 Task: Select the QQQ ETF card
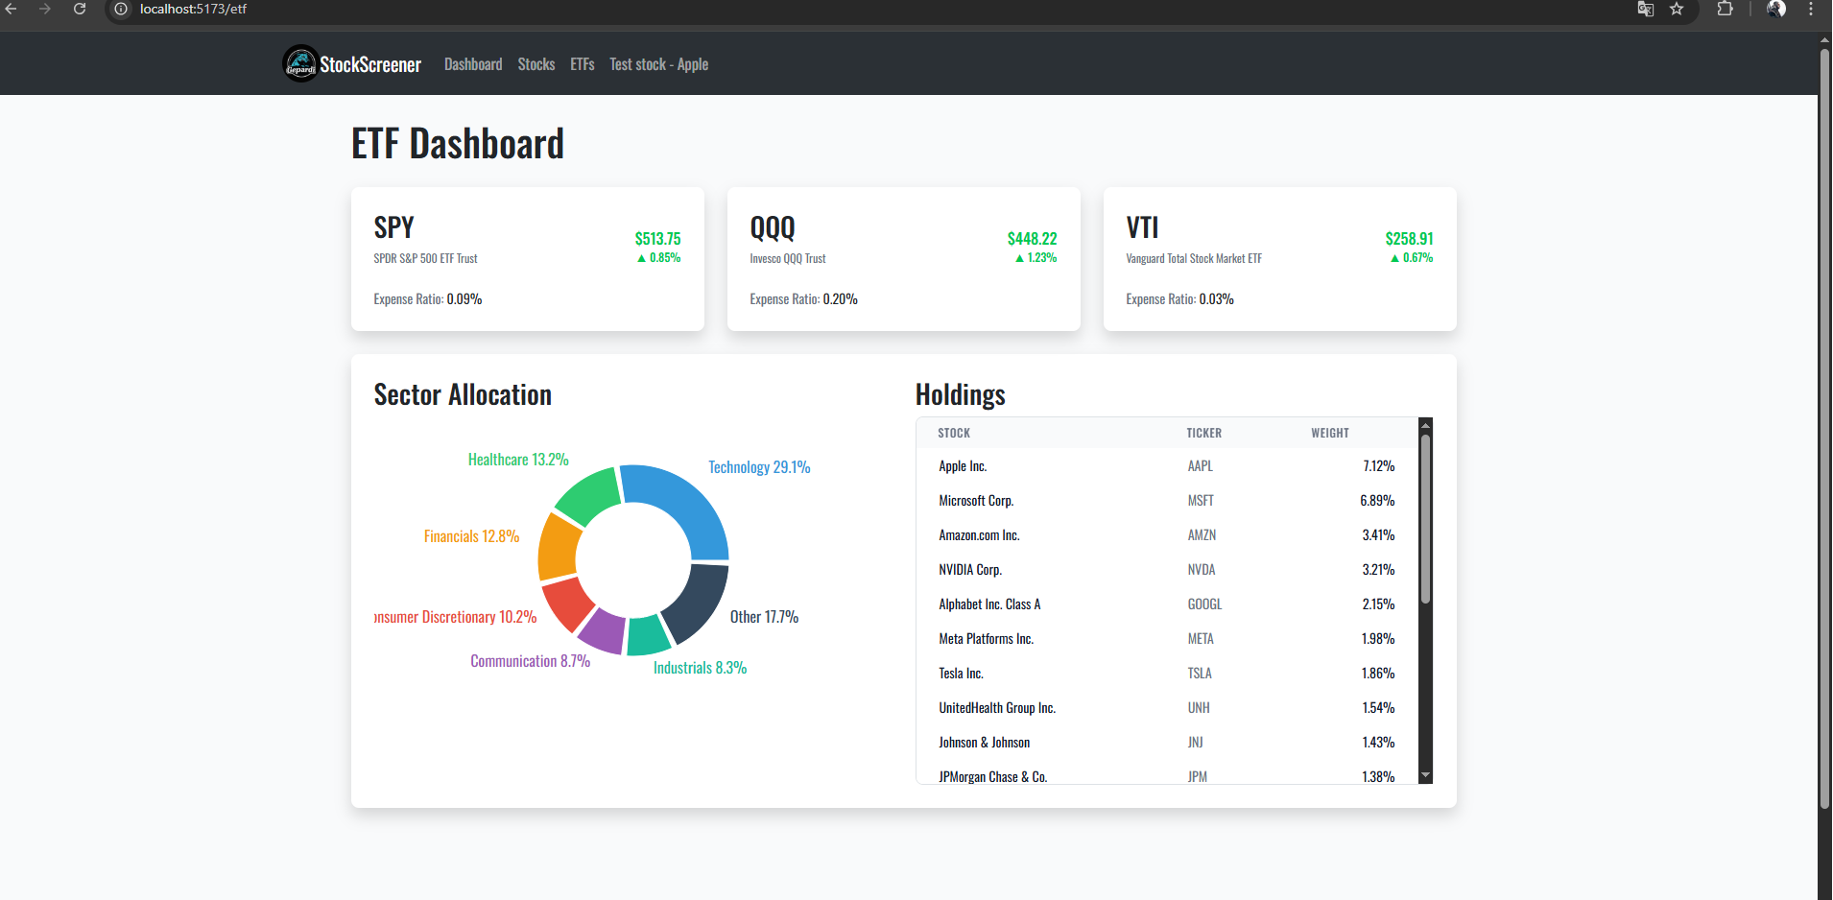pyautogui.click(x=903, y=259)
